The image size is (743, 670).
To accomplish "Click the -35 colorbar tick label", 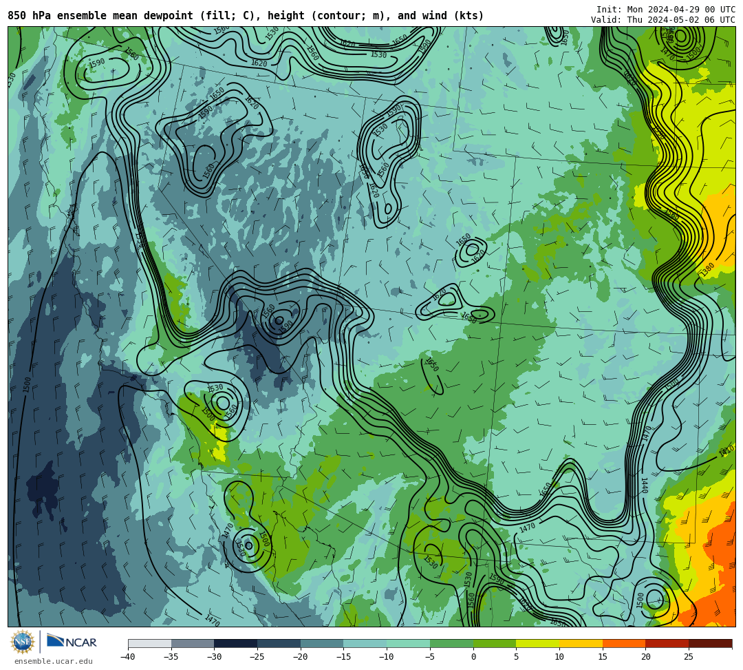I will 171,657.
